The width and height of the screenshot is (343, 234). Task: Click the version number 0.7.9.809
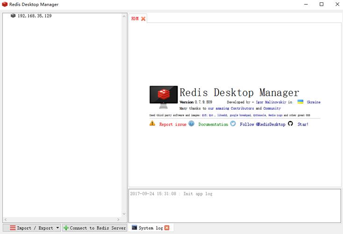[x=203, y=102]
